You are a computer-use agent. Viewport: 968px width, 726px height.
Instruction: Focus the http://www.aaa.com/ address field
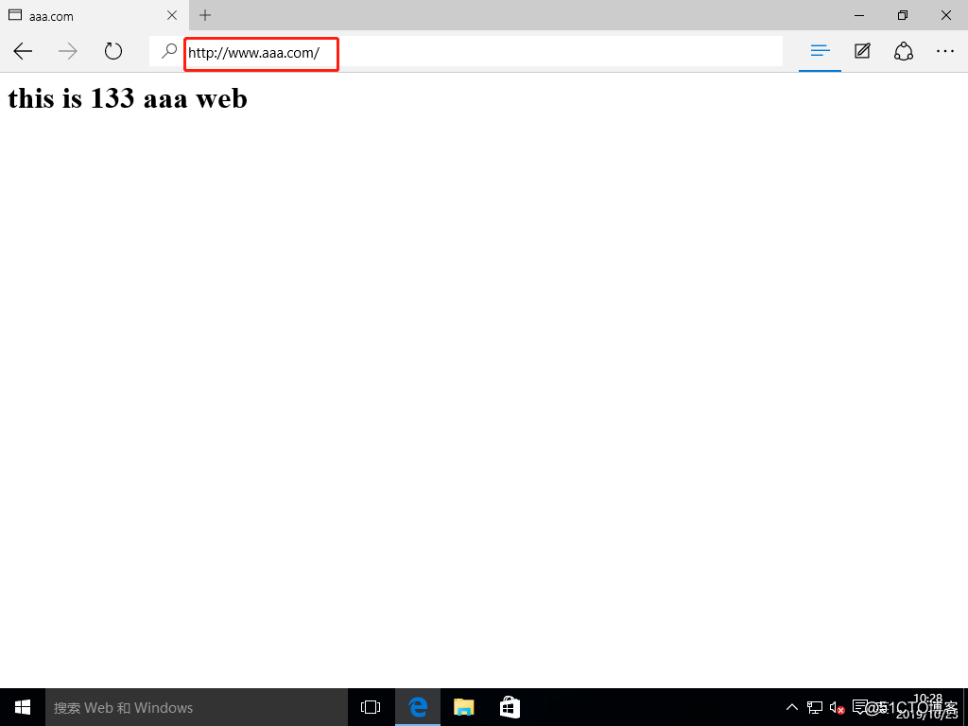pyautogui.click(x=466, y=52)
